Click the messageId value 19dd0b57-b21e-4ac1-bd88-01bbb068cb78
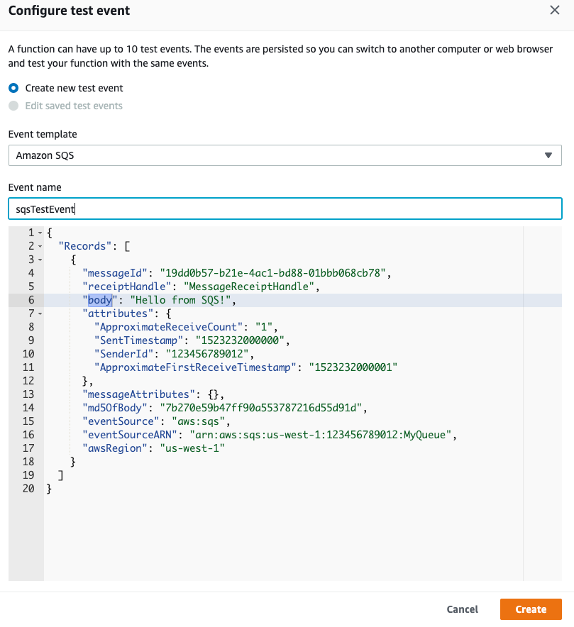 [x=272, y=273]
